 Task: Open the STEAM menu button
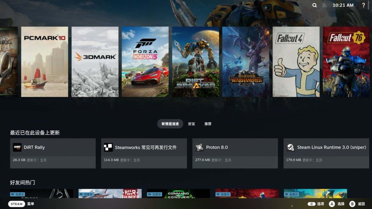click(17, 204)
